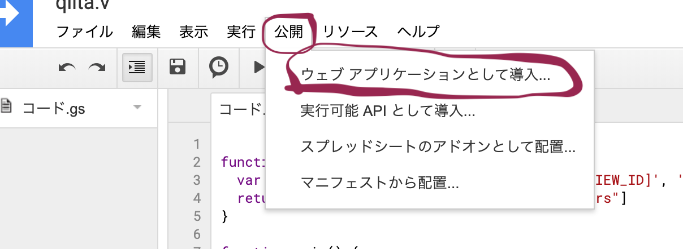Screen dimensions: 683x249
Task: Open project triggers via clock icon
Action: pyautogui.click(x=219, y=68)
